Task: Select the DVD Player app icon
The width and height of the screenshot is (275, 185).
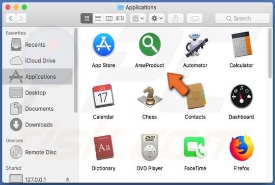Action: (150, 148)
